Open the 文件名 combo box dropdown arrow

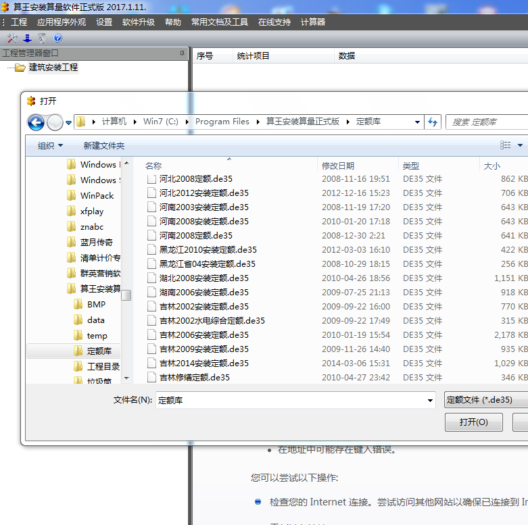430,401
